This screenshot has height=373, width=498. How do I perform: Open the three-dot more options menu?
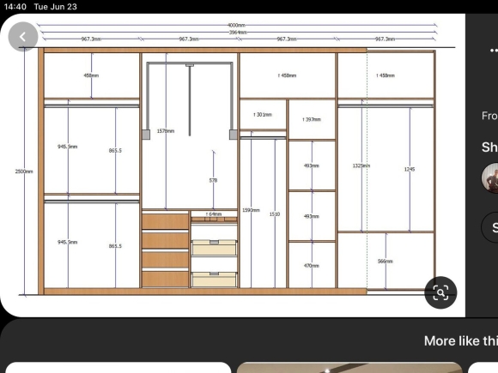click(494, 50)
